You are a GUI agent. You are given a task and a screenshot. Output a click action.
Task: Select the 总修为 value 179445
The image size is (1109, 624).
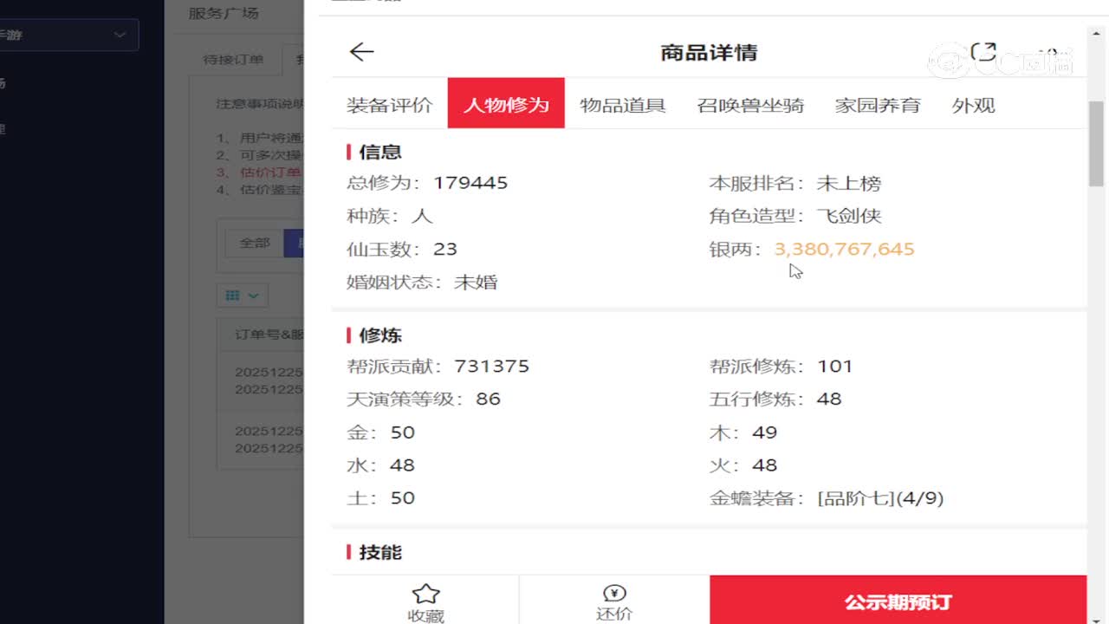[x=470, y=183]
